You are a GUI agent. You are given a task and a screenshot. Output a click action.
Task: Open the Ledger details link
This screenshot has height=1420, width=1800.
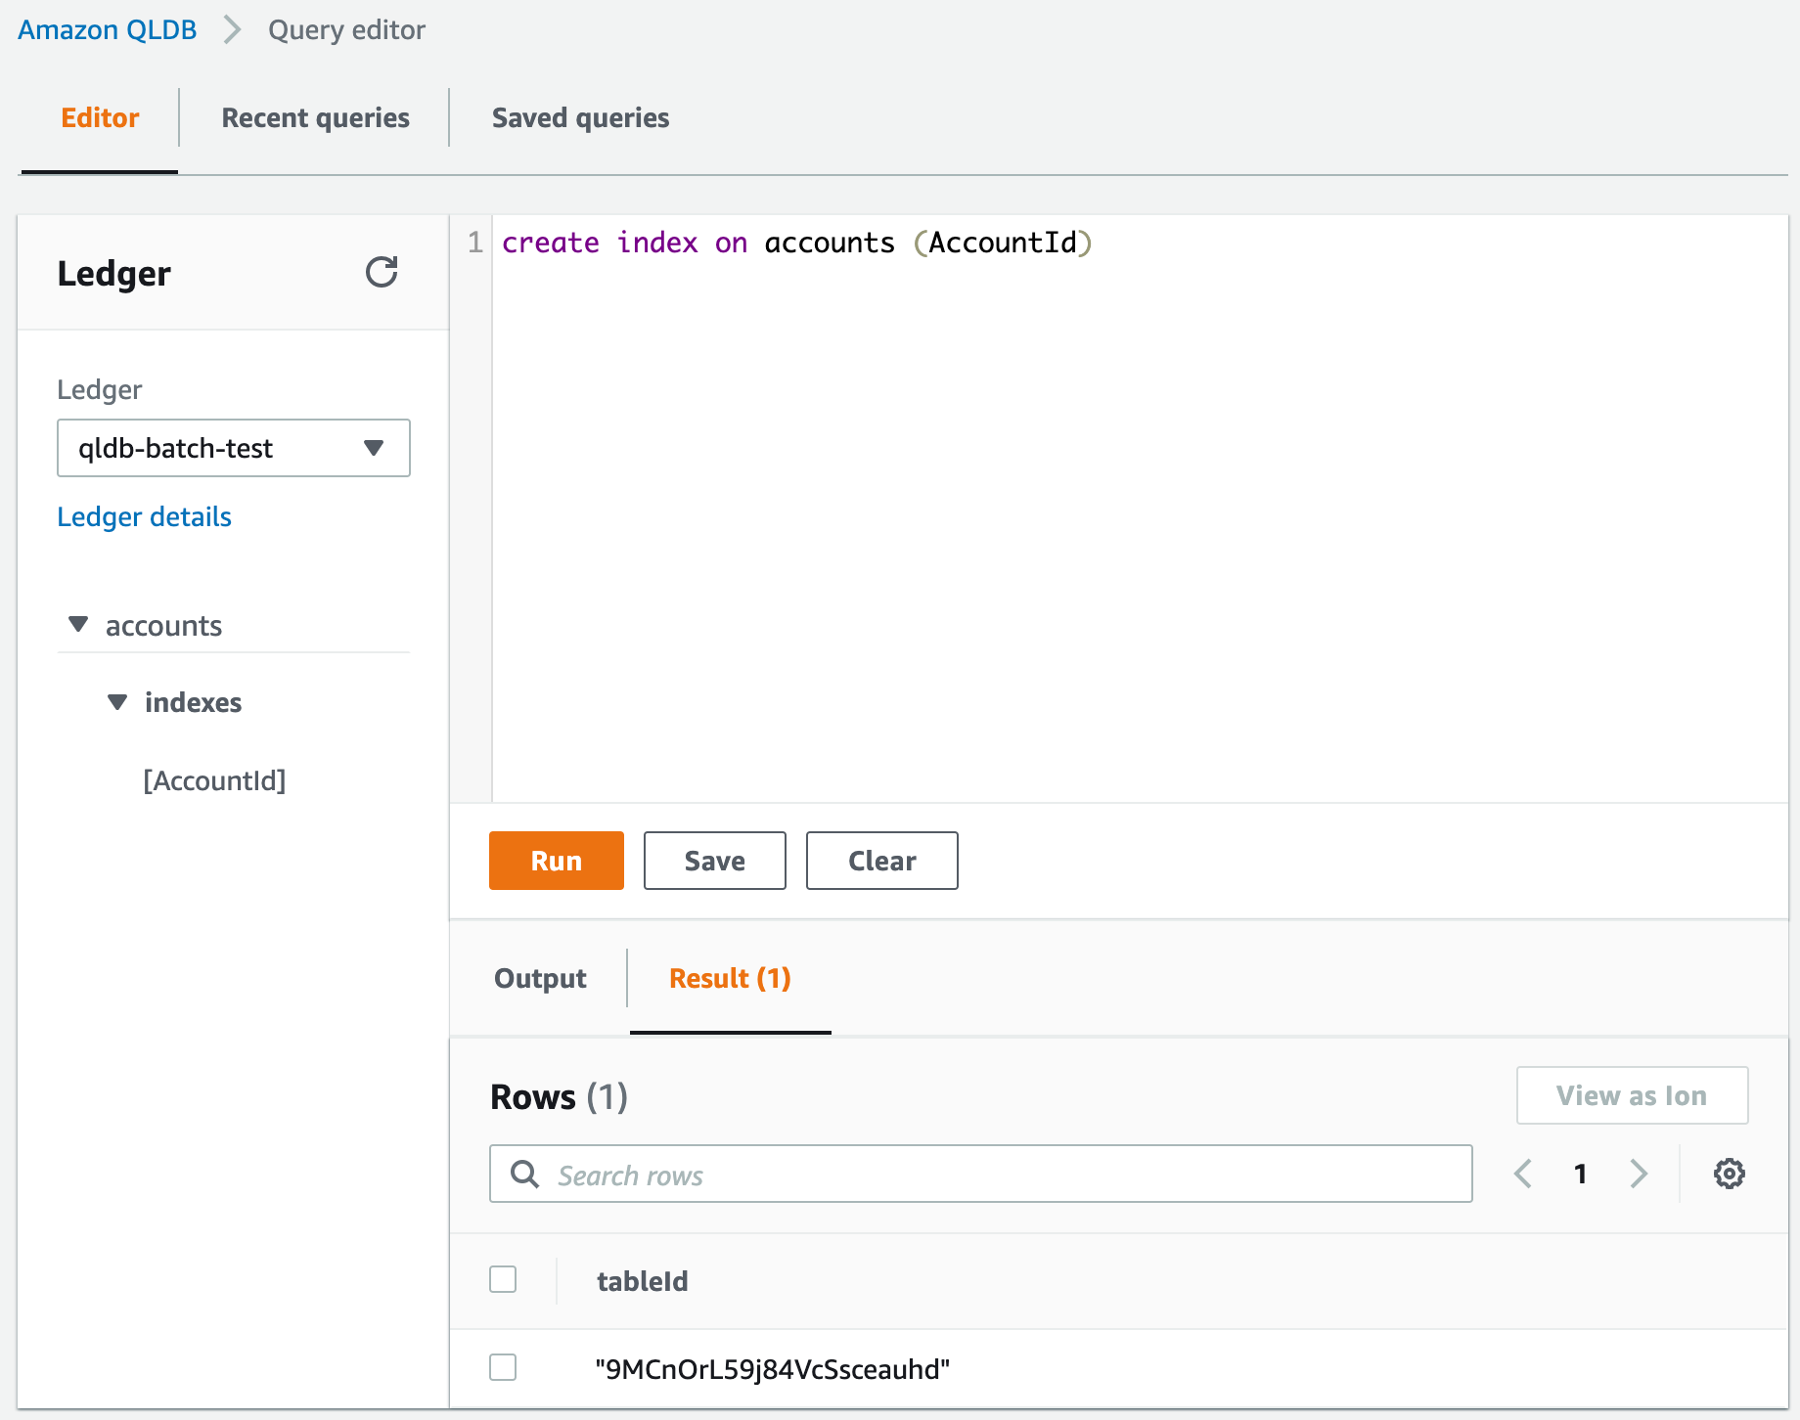pos(144,516)
